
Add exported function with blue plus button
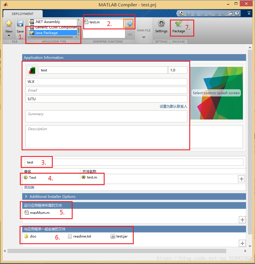[130, 24]
